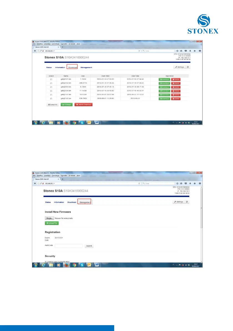Focus the AuthCode input field
The width and height of the screenshot is (233, 331).
point(69,246)
